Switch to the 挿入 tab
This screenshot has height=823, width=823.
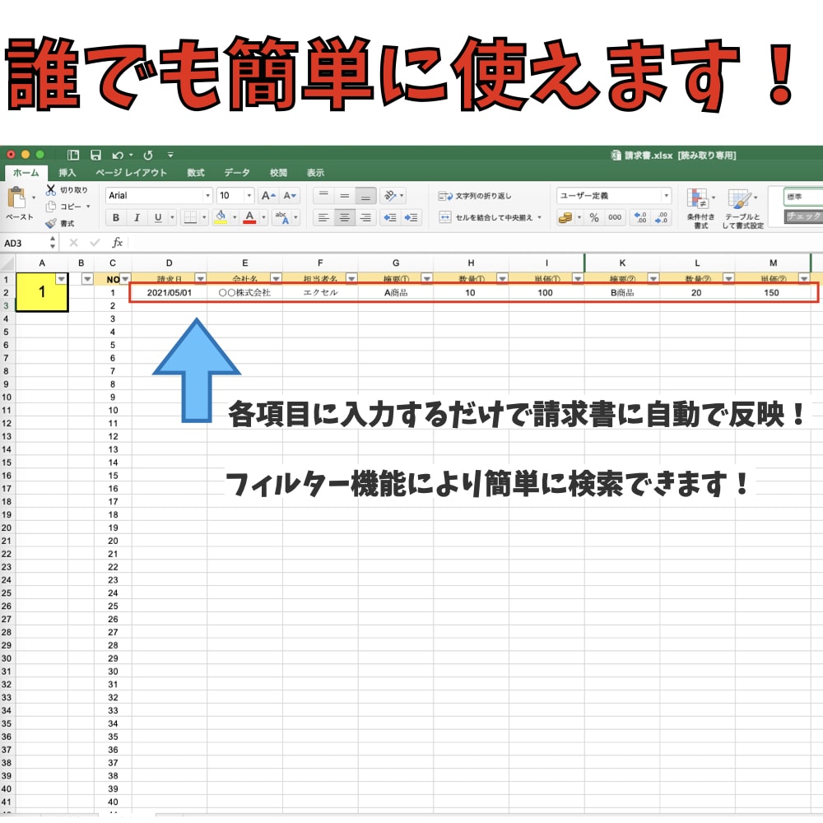(67, 173)
